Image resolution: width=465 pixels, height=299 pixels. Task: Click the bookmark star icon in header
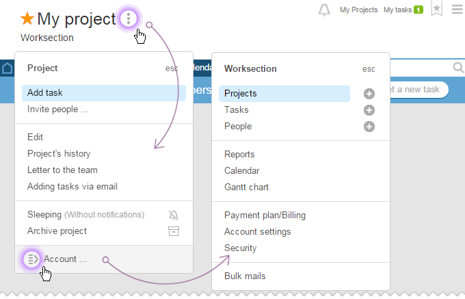point(436,9)
